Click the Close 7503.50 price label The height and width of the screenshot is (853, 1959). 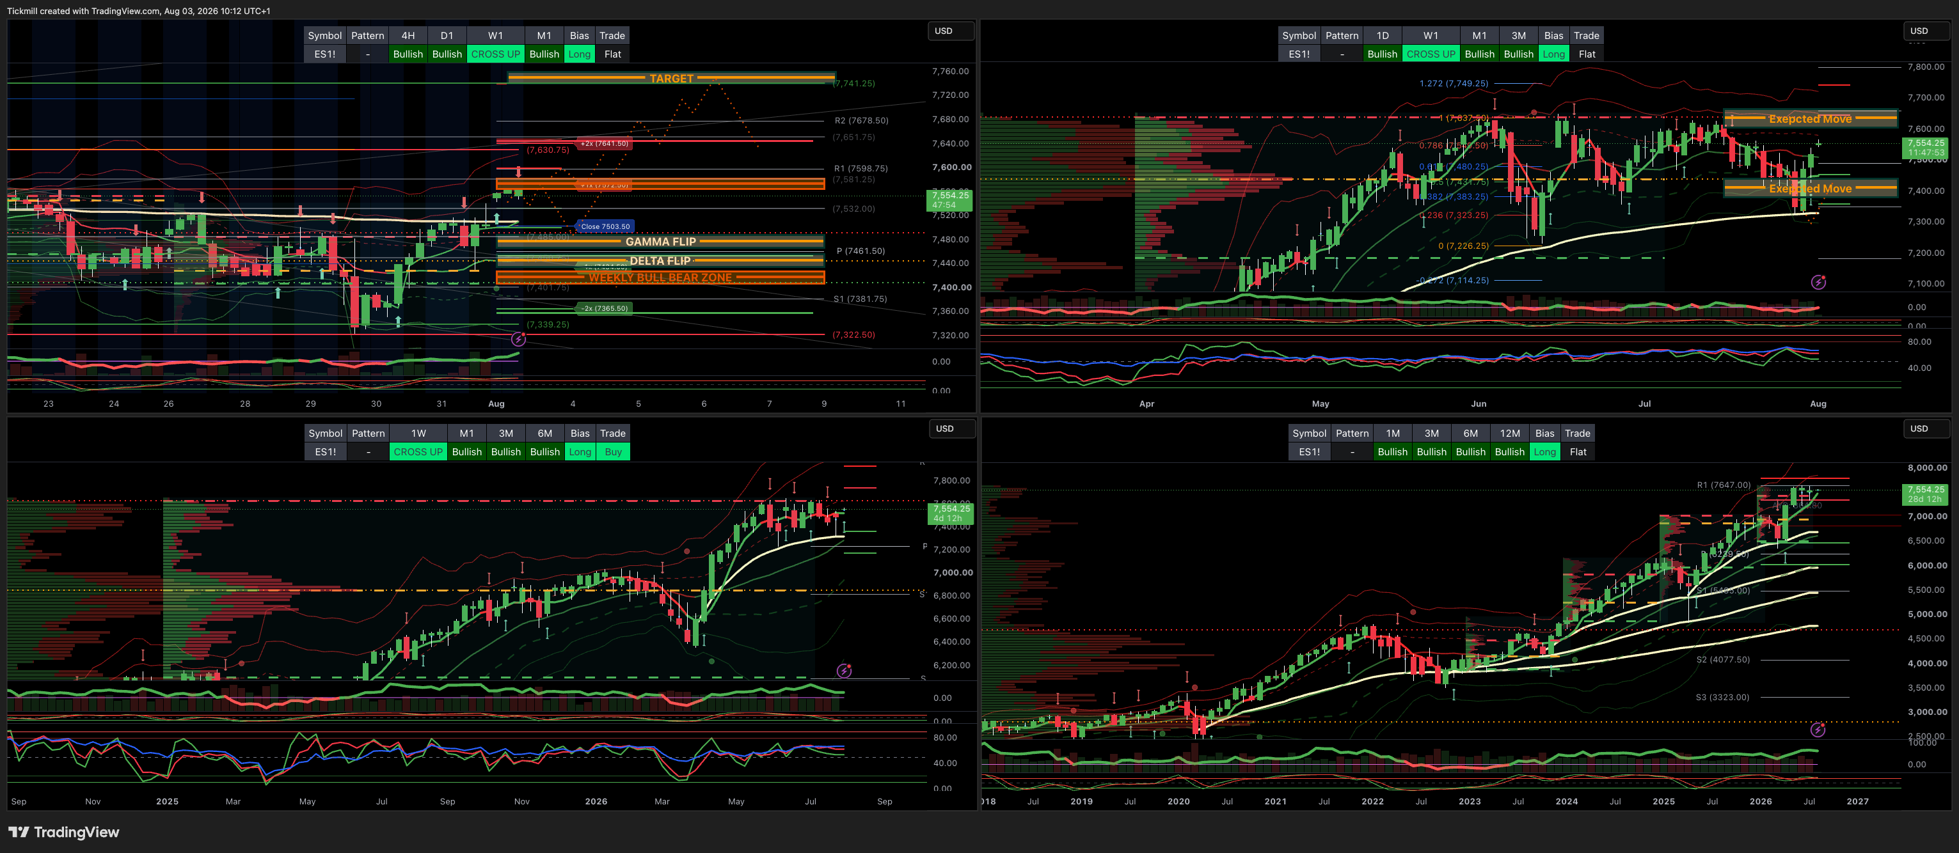pos(605,226)
